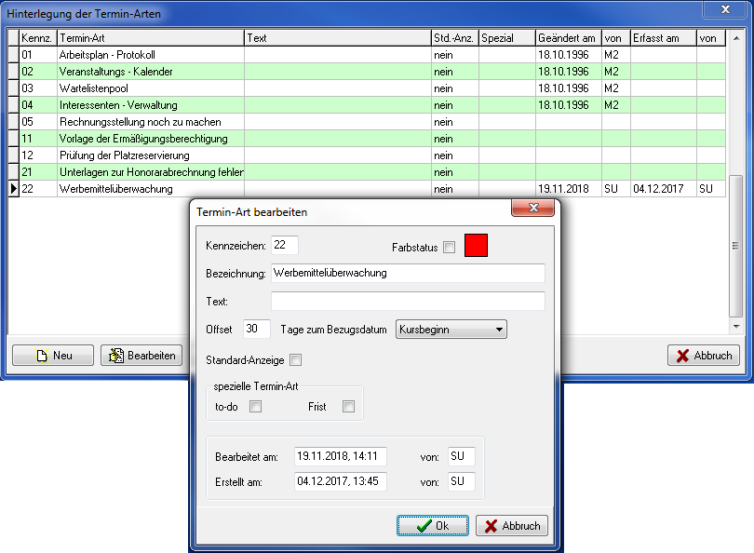Confirm the dialog with the Ok button

pyautogui.click(x=433, y=526)
